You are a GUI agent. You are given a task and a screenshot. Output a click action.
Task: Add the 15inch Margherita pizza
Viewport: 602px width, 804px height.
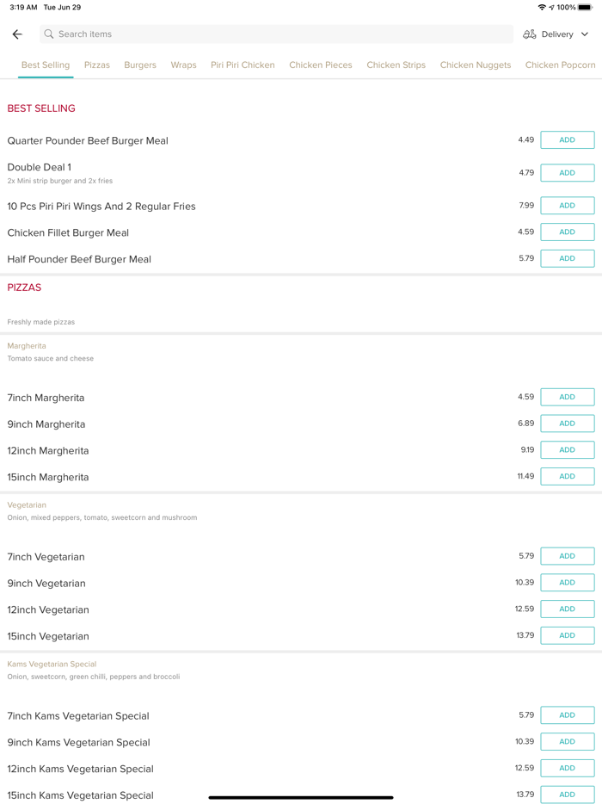click(x=567, y=476)
